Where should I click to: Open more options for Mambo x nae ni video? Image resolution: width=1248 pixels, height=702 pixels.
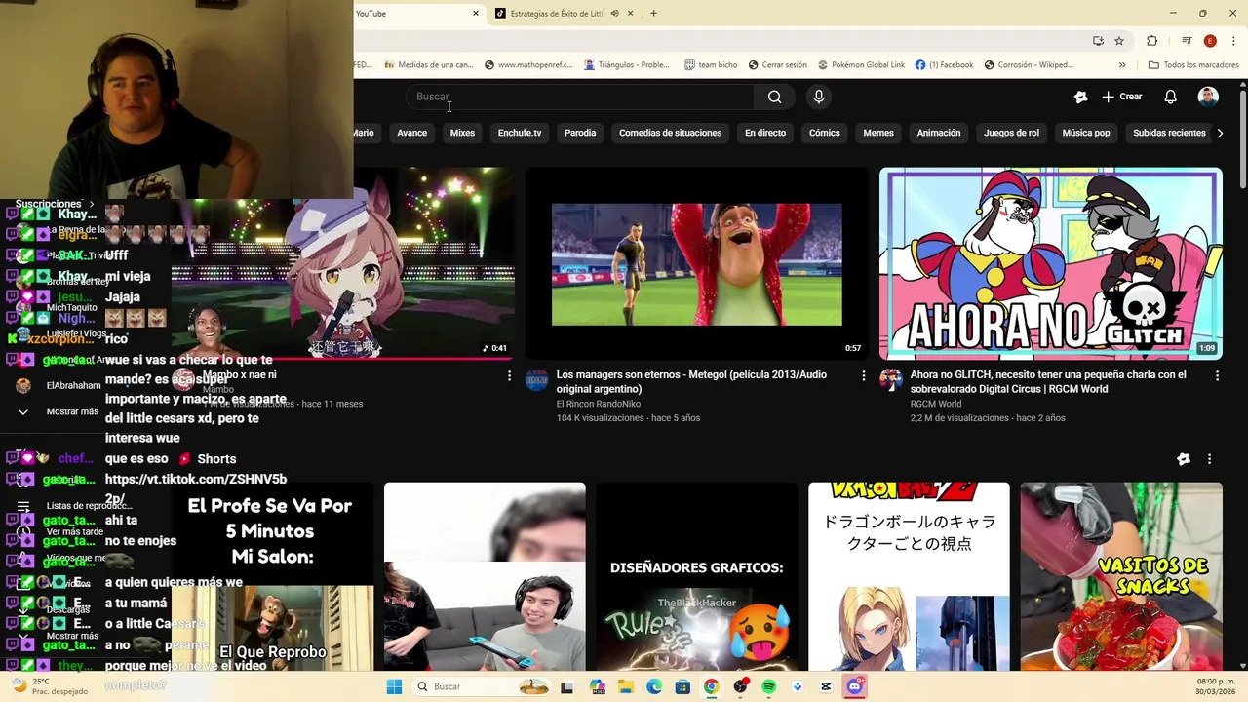pyautogui.click(x=509, y=375)
